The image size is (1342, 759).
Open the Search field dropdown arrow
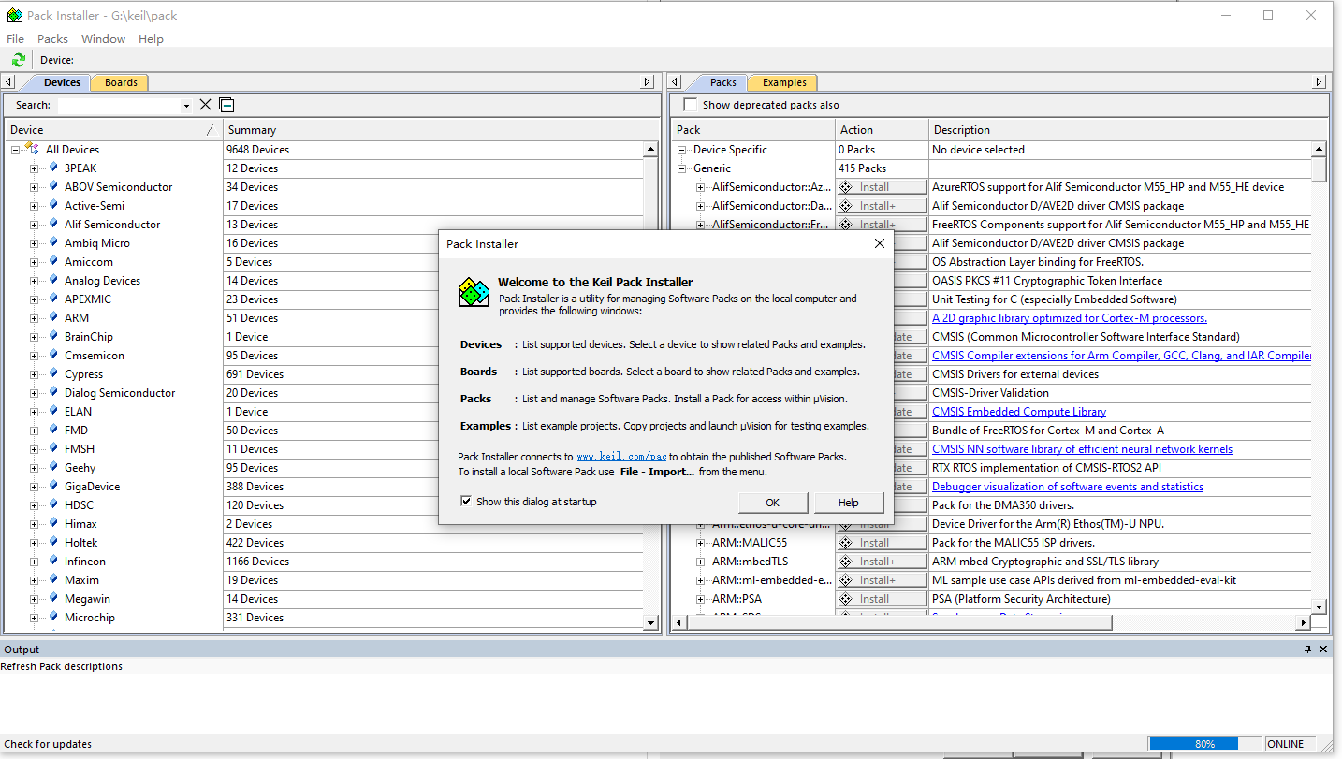(x=186, y=106)
